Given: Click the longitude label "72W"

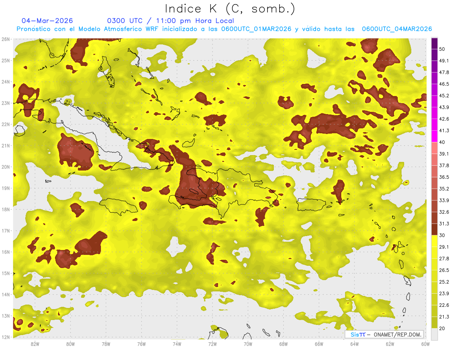Looking at the screenshot, I should point(212,344).
